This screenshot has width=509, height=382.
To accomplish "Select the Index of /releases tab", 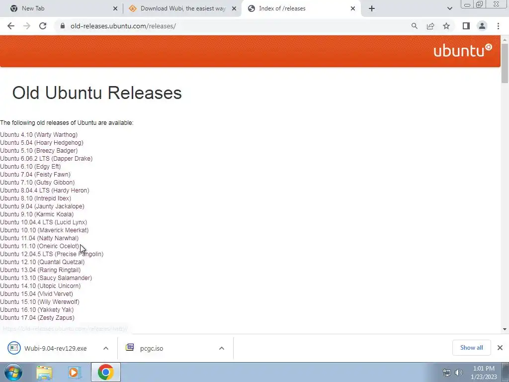I will [x=301, y=8].
